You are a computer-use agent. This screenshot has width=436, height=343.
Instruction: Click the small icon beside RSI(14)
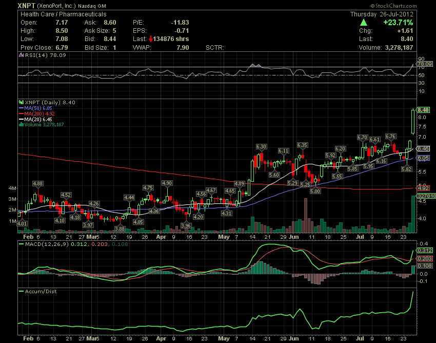tap(22, 55)
